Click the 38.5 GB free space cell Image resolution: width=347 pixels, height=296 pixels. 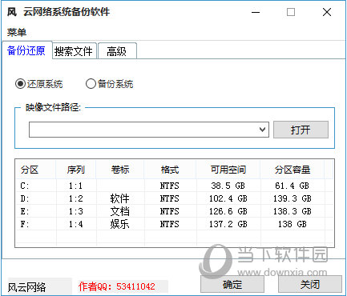pyautogui.click(x=228, y=186)
